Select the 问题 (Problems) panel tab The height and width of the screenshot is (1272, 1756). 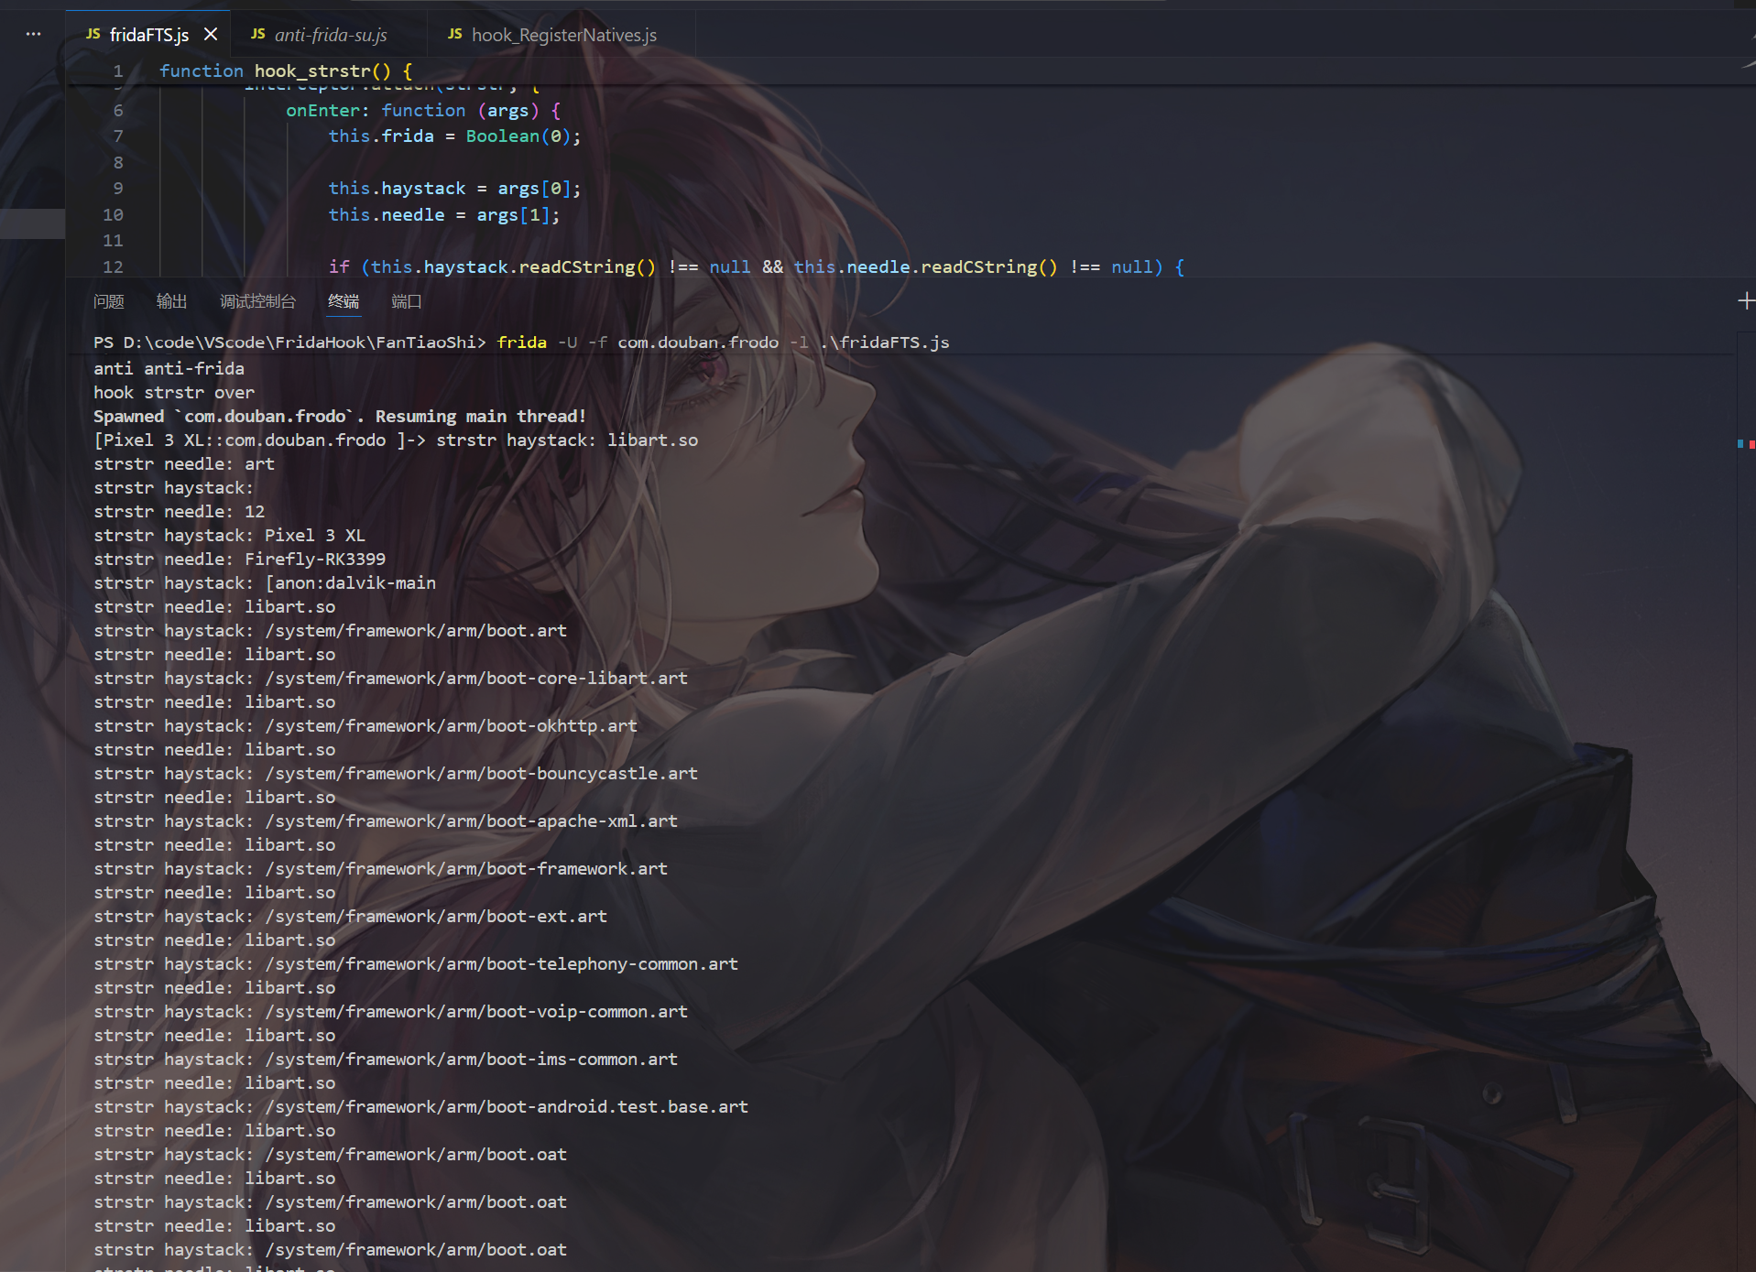(x=109, y=301)
